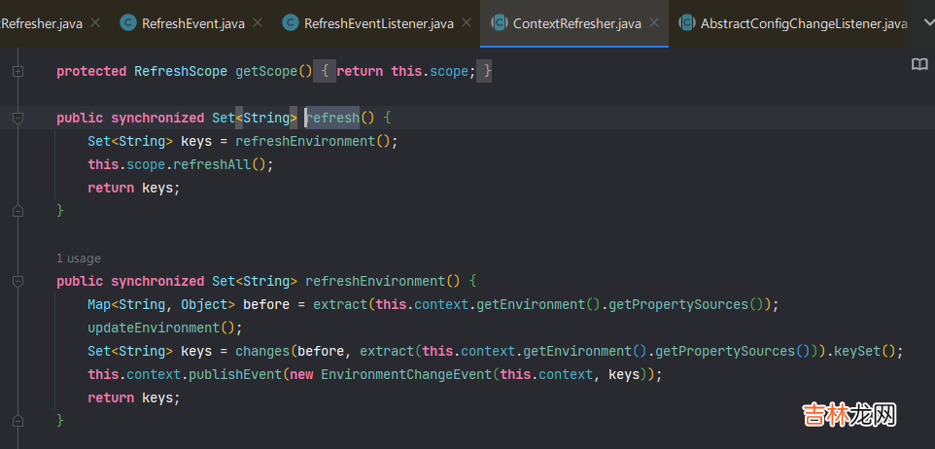Close the ContextRefresher.java tab

point(654,23)
